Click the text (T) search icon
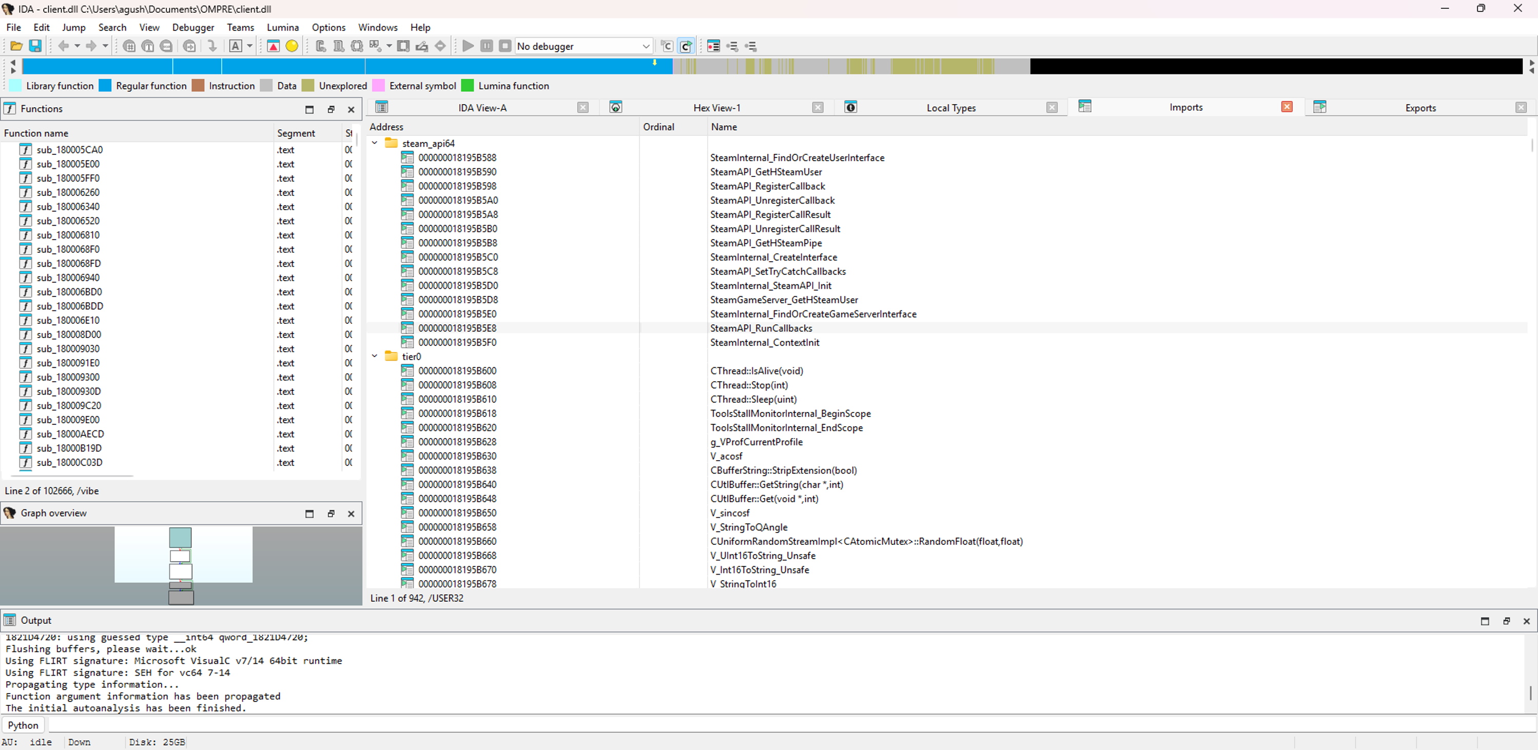Image resolution: width=1538 pixels, height=750 pixels. pyautogui.click(x=147, y=46)
